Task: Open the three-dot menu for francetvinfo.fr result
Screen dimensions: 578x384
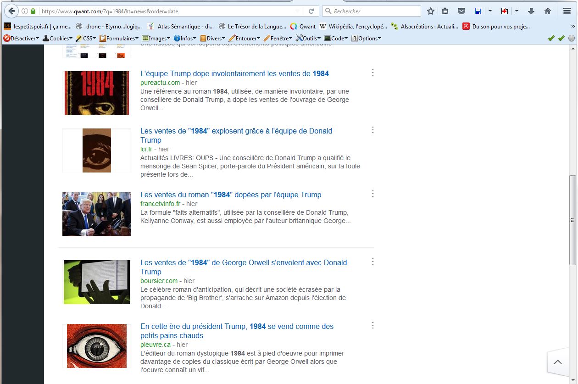Action: click(372, 194)
